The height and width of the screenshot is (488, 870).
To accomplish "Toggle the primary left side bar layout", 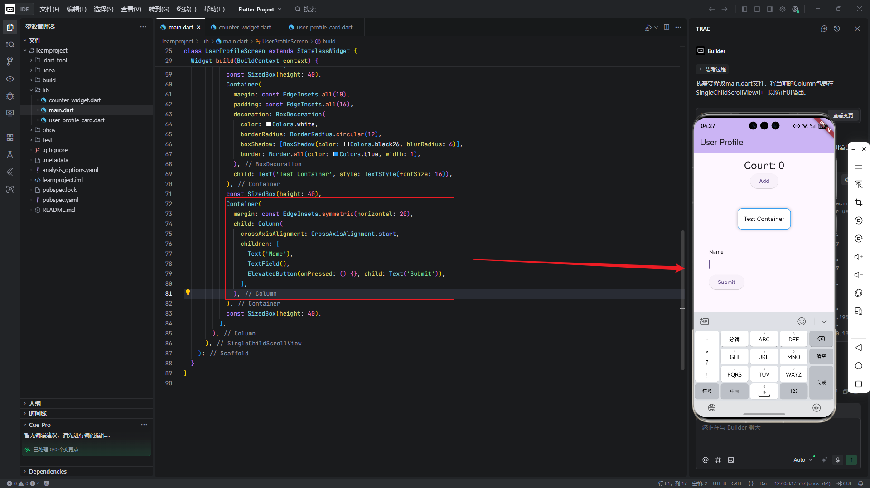I will pyautogui.click(x=744, y=9).
